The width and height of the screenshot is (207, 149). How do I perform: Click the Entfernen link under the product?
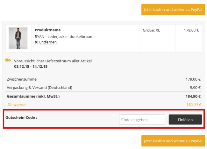[x=48, y=42]
